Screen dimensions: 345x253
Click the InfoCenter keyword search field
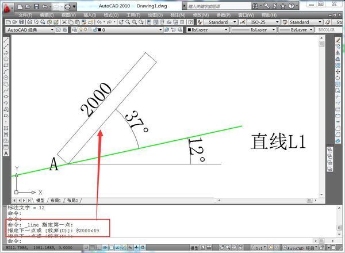pyautogui.click(x=218, y=6)
